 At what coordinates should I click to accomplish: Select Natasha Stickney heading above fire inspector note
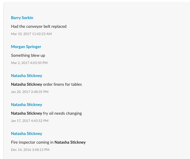click(x=26, y=134)
